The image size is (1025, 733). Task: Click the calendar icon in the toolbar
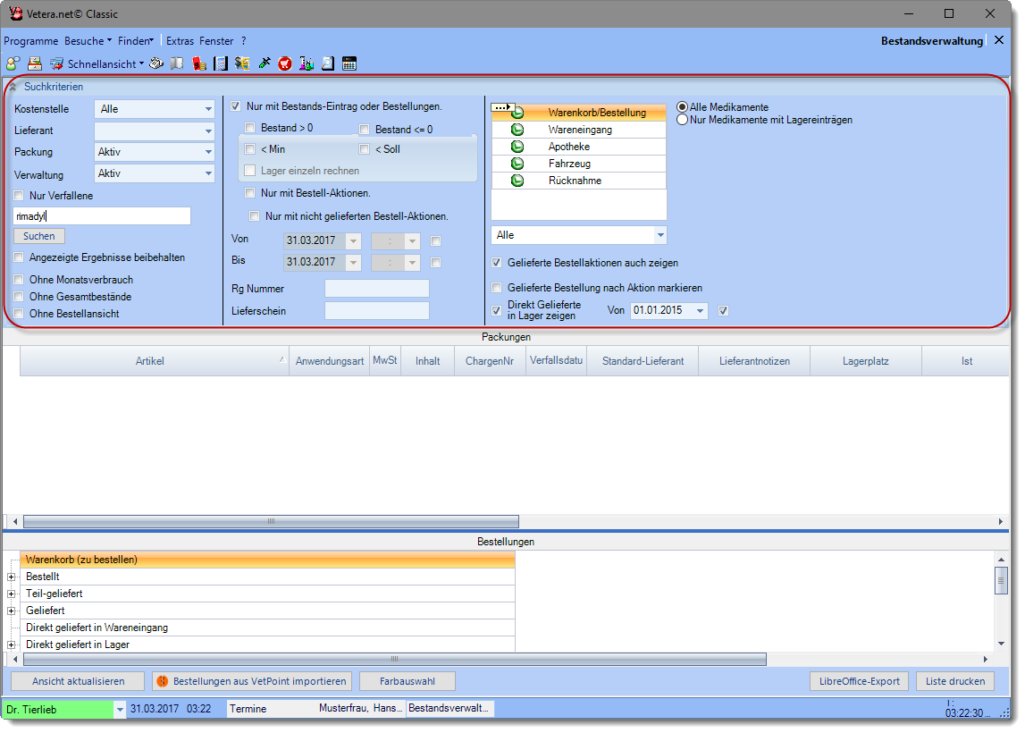(349, 63)
